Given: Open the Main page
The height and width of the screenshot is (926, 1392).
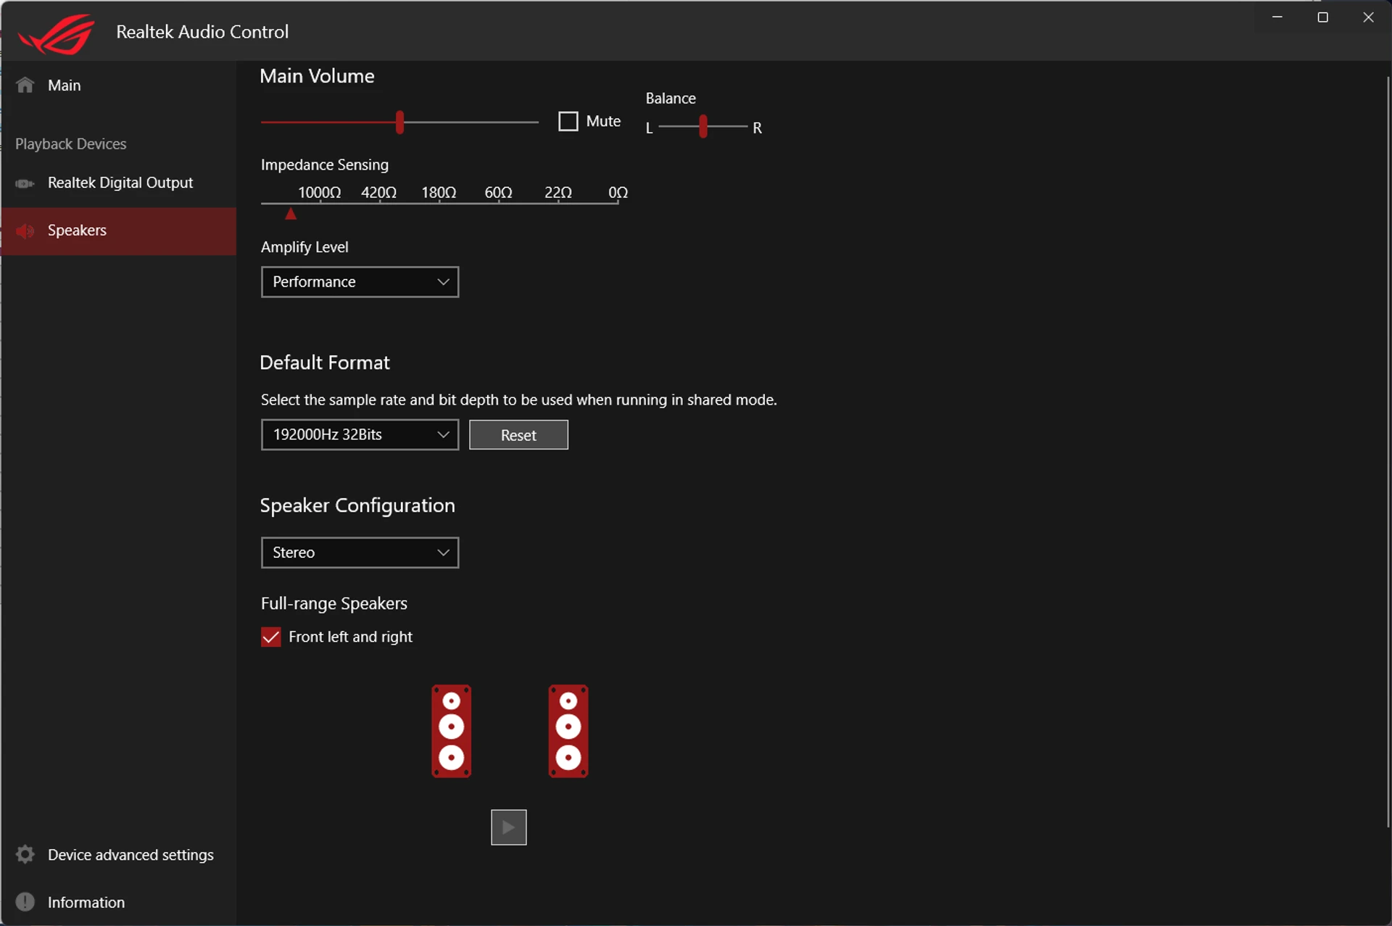Looking at the screenshot, I should (118, 85).
